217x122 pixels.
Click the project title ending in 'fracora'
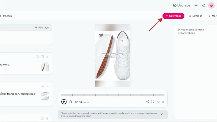pos(6,16)
